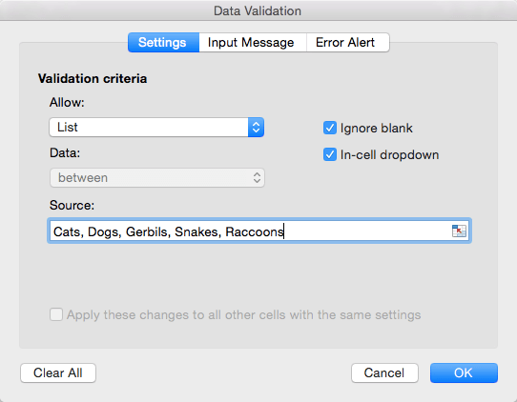Uncheck the In-cell dropdown checkbox
The width and height of the screenshot is (517, 402).
click(330, 154)
